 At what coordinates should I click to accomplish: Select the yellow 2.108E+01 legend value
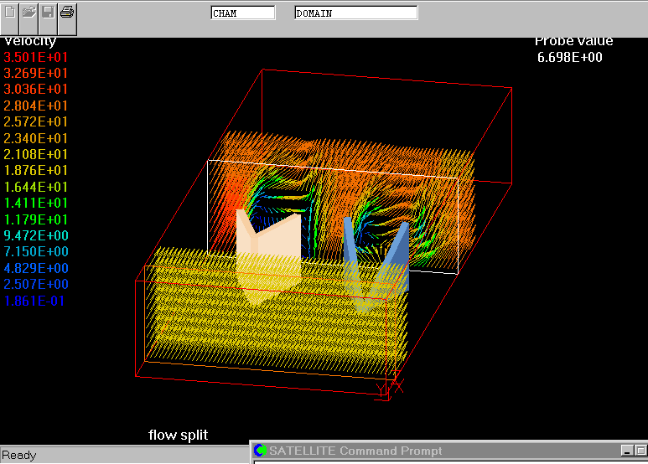(x=36, y=155)
